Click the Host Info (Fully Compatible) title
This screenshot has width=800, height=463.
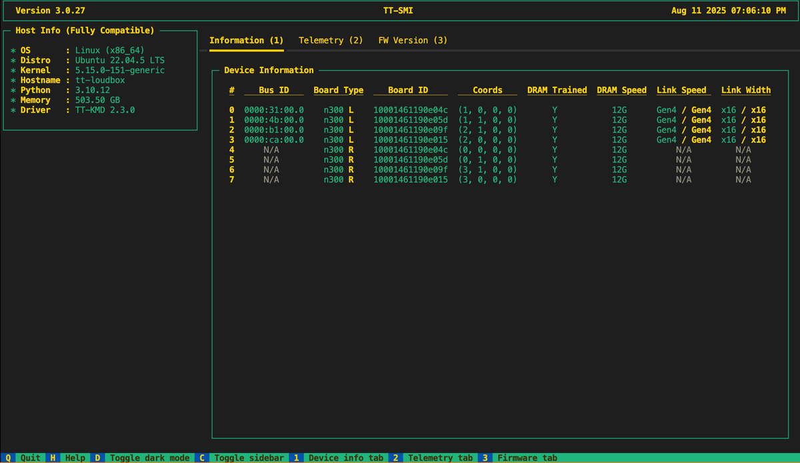85,30
